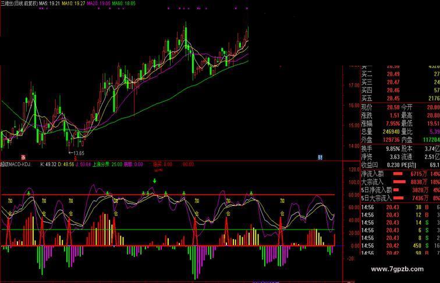
Task: Click the 涨幅 7.95% percentage value
Action: (x=393, y=124)
